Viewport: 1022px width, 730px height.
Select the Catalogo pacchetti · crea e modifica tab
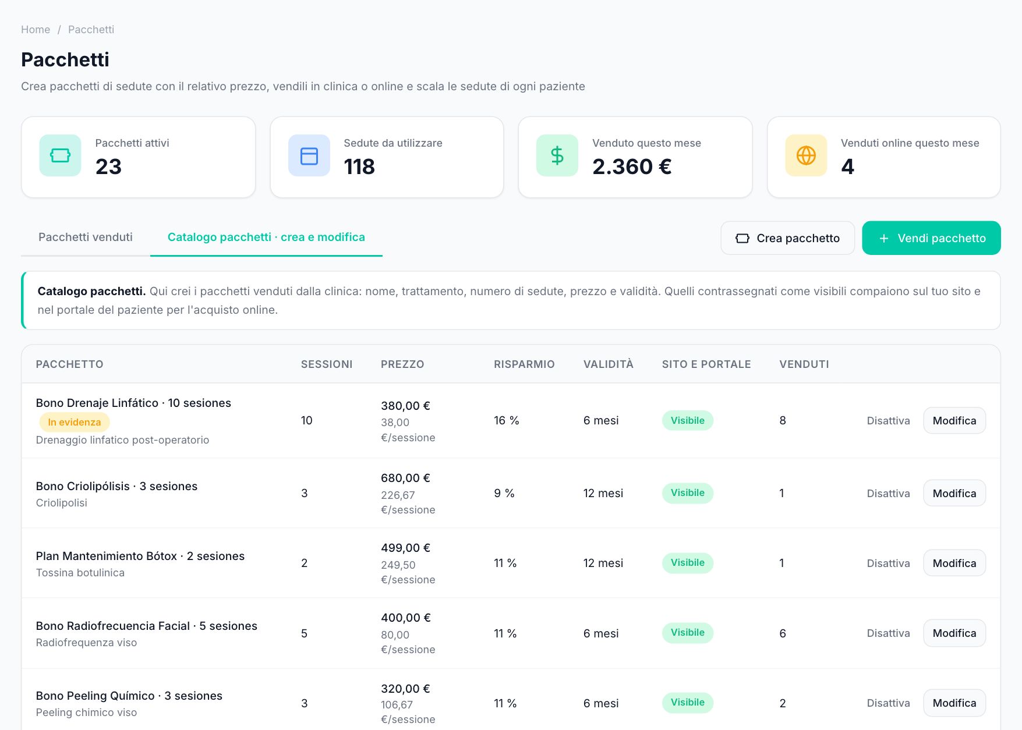[x=266, y=237]
